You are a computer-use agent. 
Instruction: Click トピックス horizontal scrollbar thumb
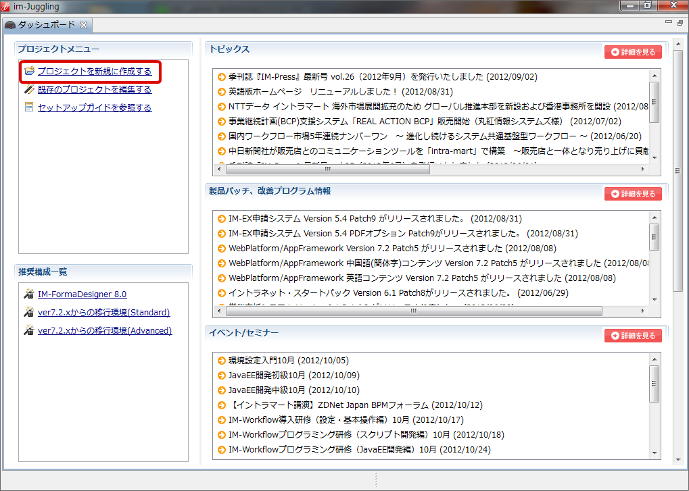(328, 169)
